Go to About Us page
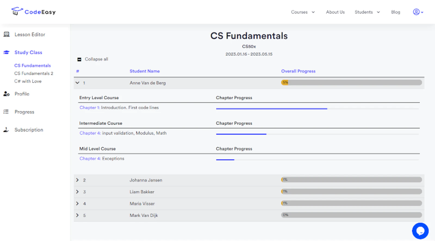 pyautogui.click(x=335, y=12)
